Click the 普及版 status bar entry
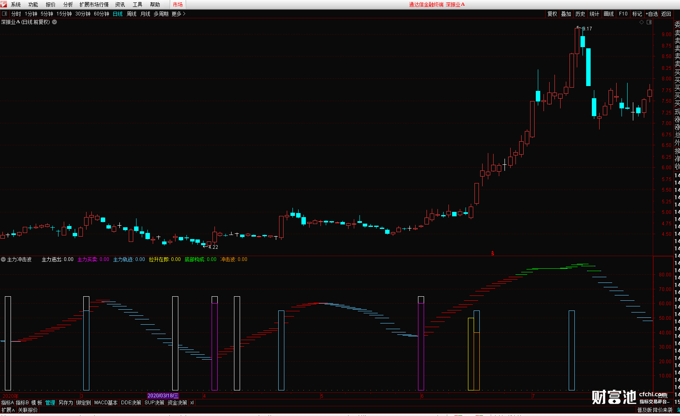 pyautogui.click(x=645, y=410)
